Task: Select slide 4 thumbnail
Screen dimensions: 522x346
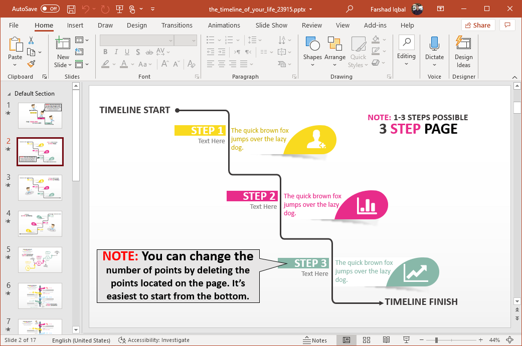Action: 40,223
